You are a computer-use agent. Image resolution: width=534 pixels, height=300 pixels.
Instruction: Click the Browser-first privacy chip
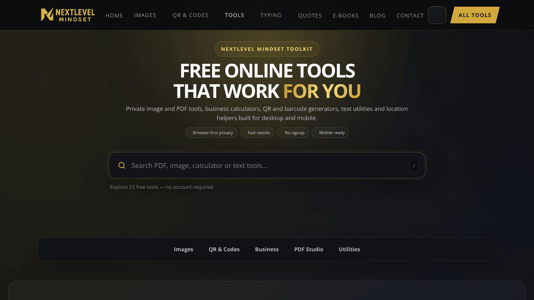click(x=211, y=132)
